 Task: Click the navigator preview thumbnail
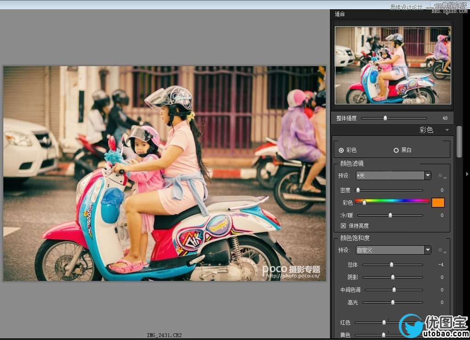coord(393,65)
